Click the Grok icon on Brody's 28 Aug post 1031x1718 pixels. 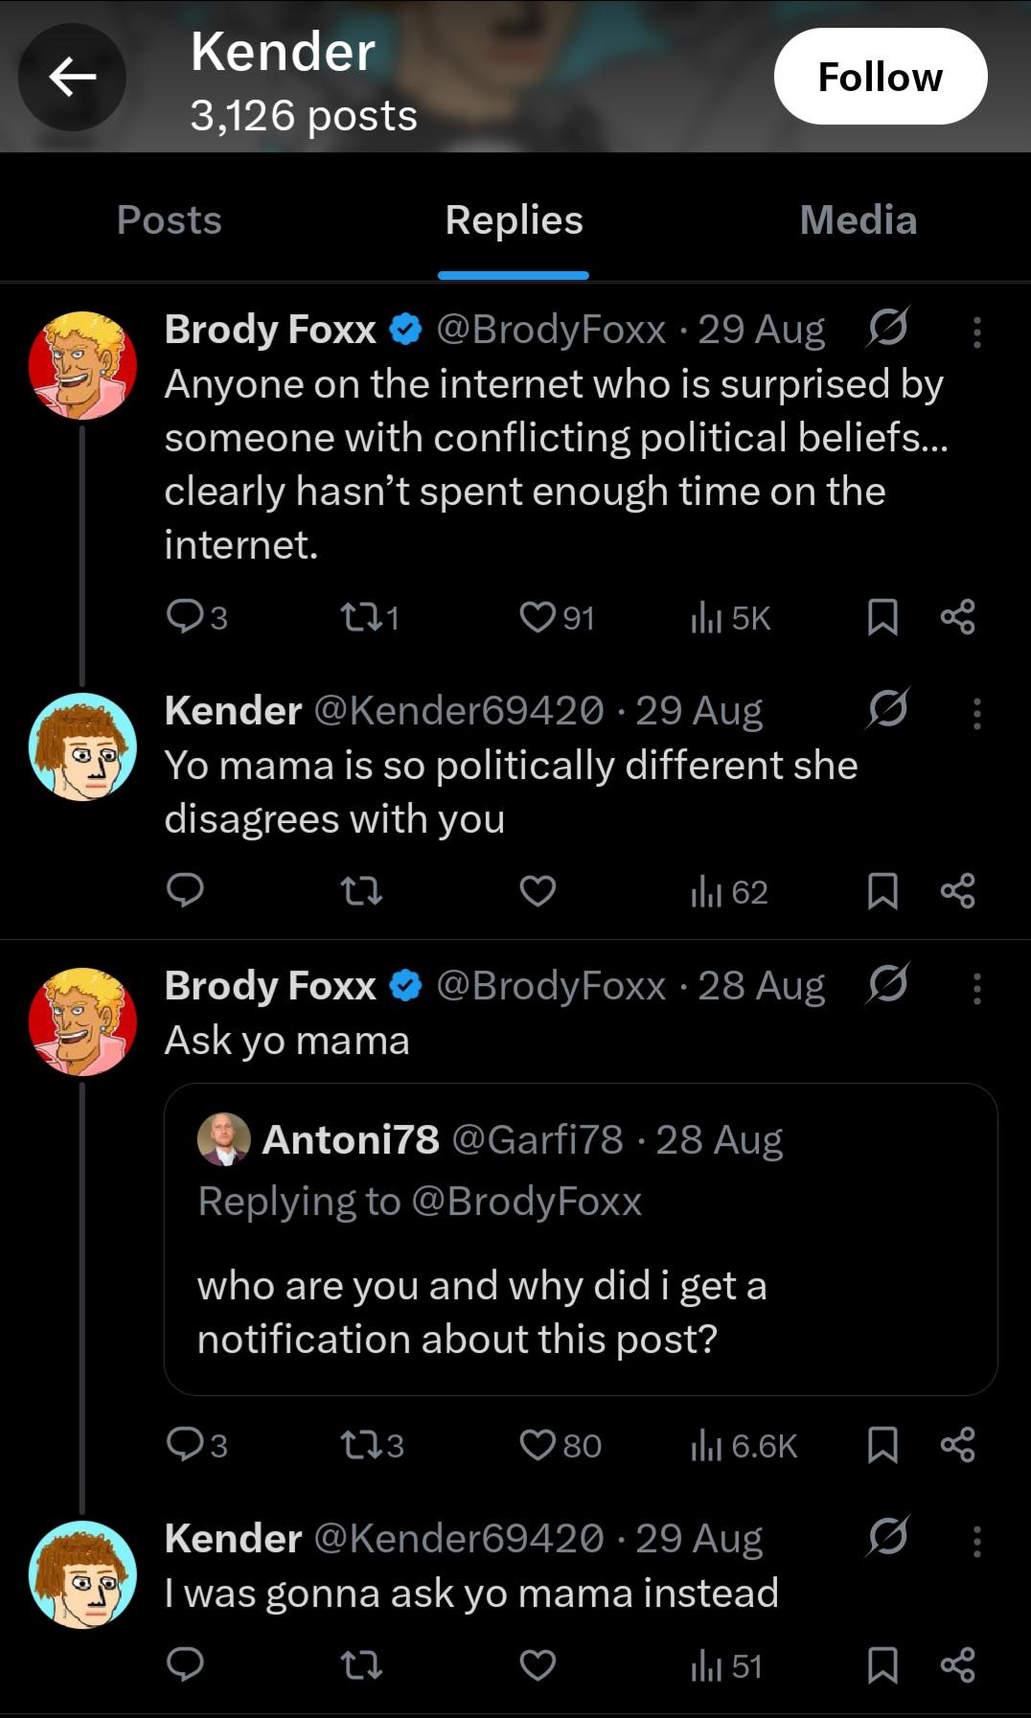point(887,984)
